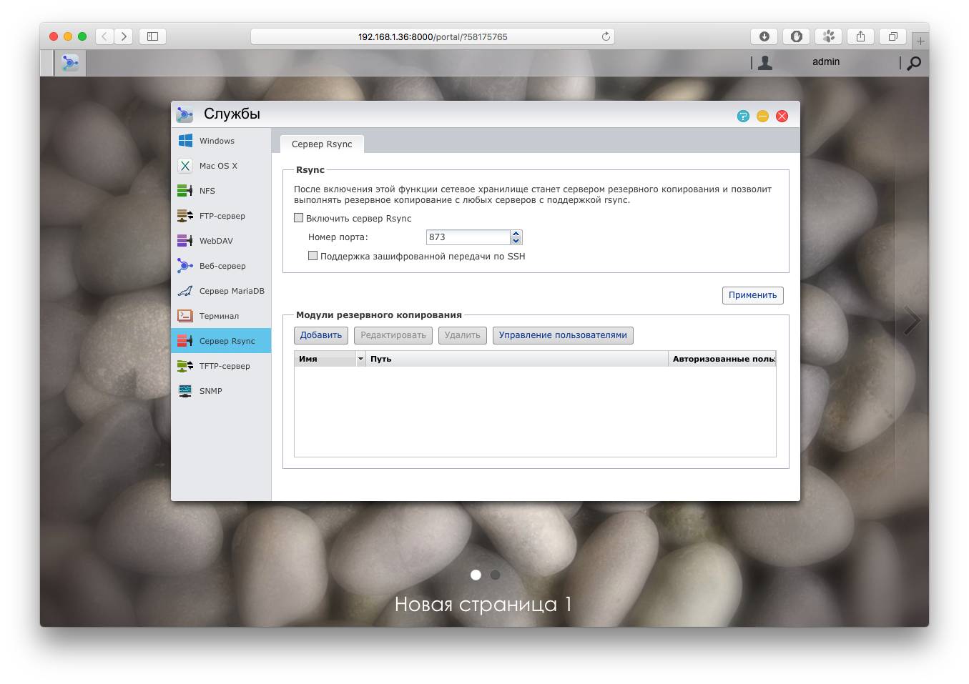Screen dimensions: 969x684
Task: Open Управление пользователями
Action: point(563,335)
